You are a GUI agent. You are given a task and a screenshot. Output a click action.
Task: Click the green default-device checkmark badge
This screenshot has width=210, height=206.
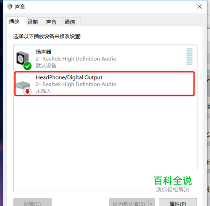[27, 66]
